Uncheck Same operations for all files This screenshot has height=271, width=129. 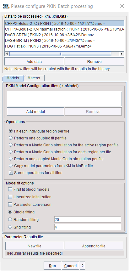11,172
